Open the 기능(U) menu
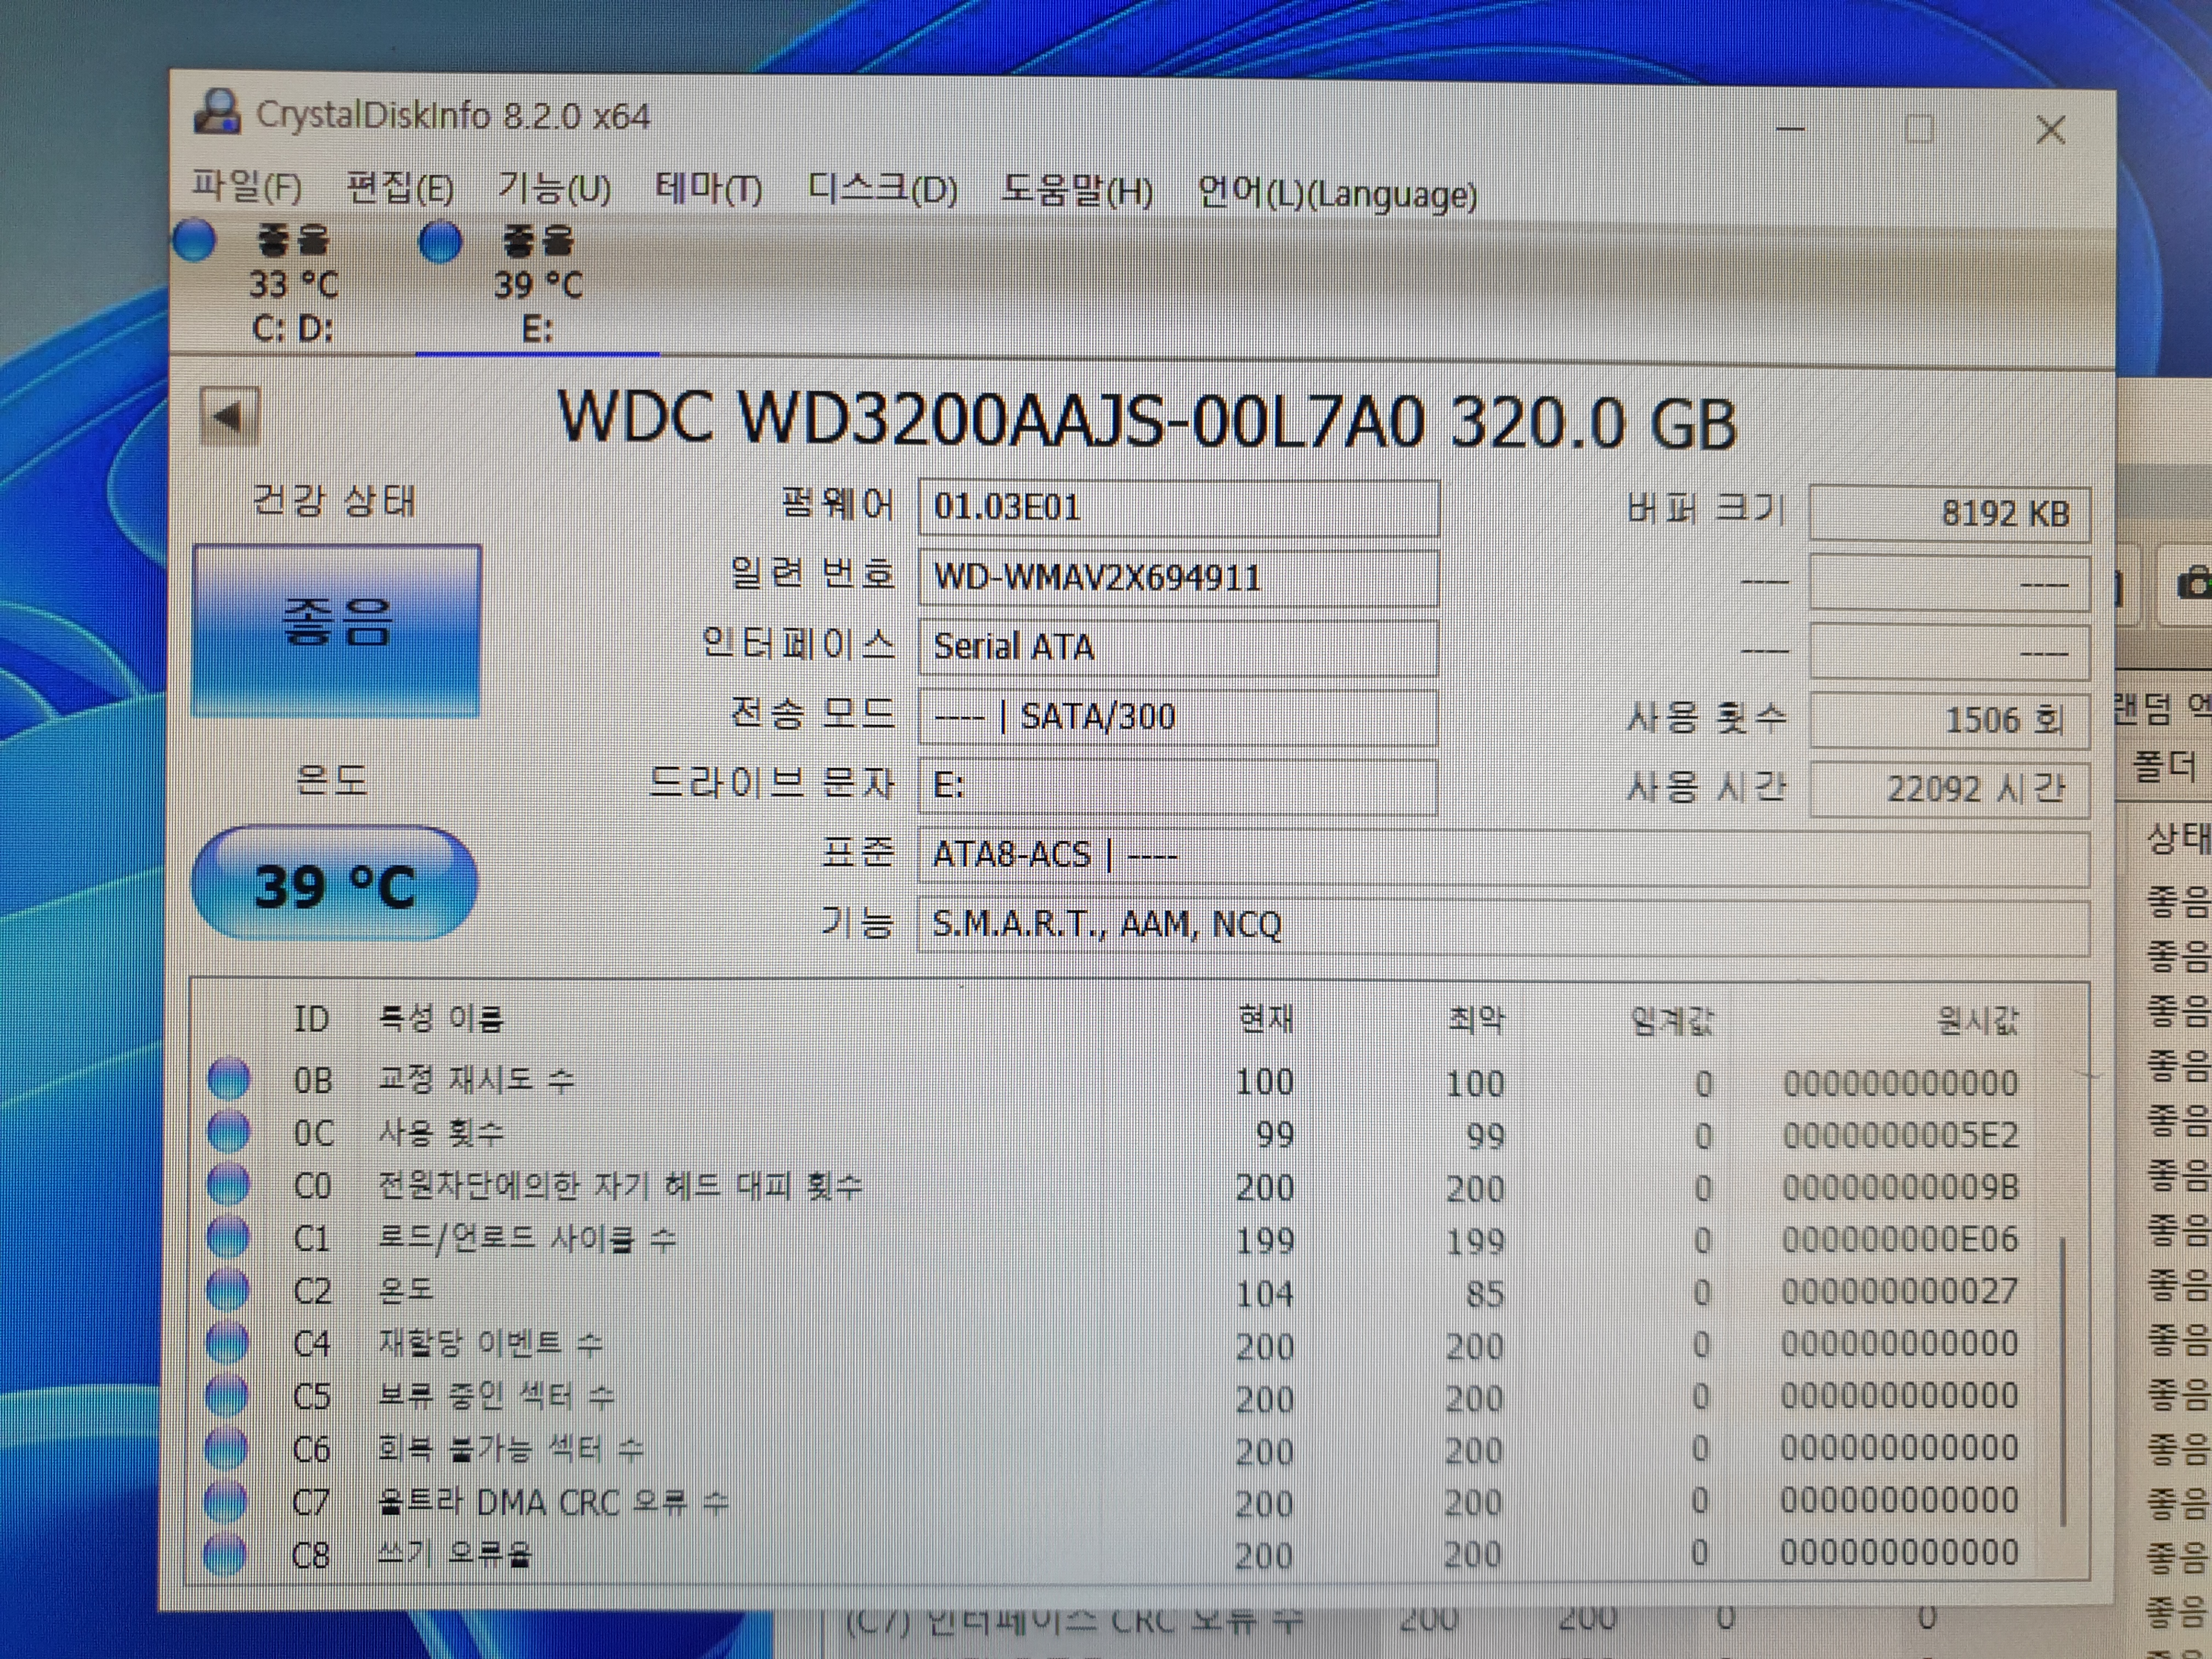This screenshot has height=1659, width=2212. (555, 188)
